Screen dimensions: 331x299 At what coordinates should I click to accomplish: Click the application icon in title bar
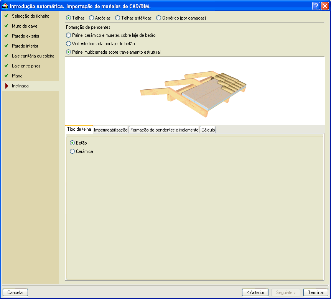[5, 6]
